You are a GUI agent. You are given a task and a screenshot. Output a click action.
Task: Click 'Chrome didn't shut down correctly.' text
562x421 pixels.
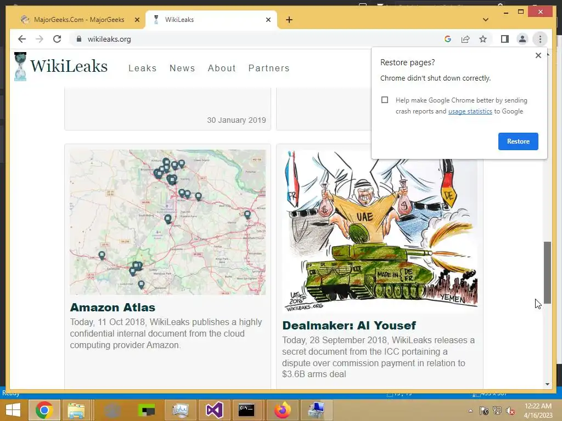435,78
